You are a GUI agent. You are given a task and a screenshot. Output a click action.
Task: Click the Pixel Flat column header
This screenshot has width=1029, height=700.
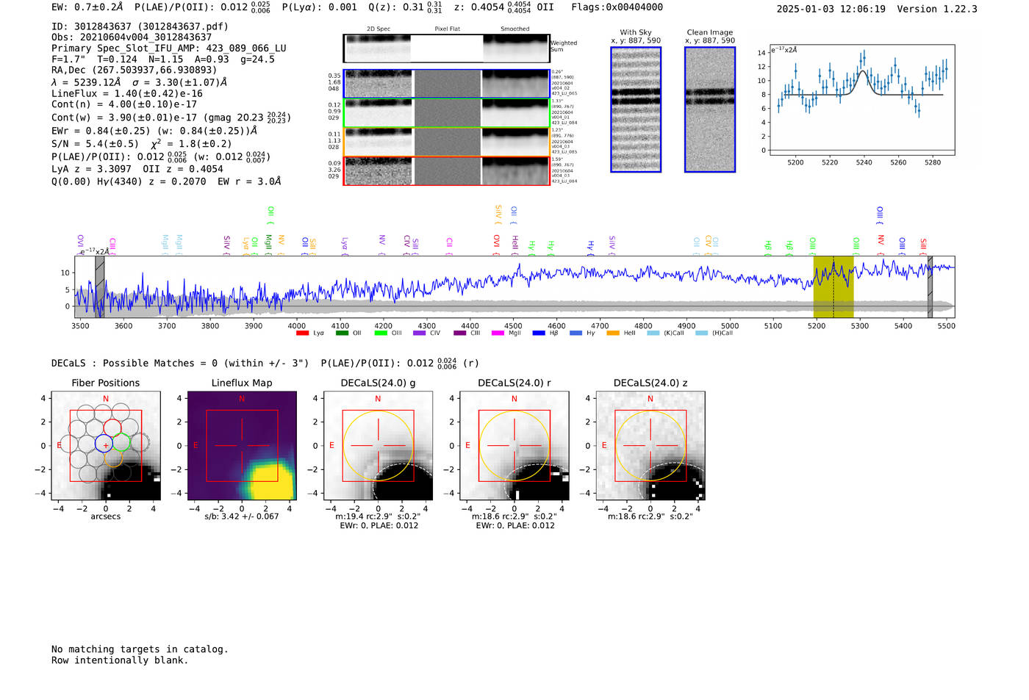447,29
